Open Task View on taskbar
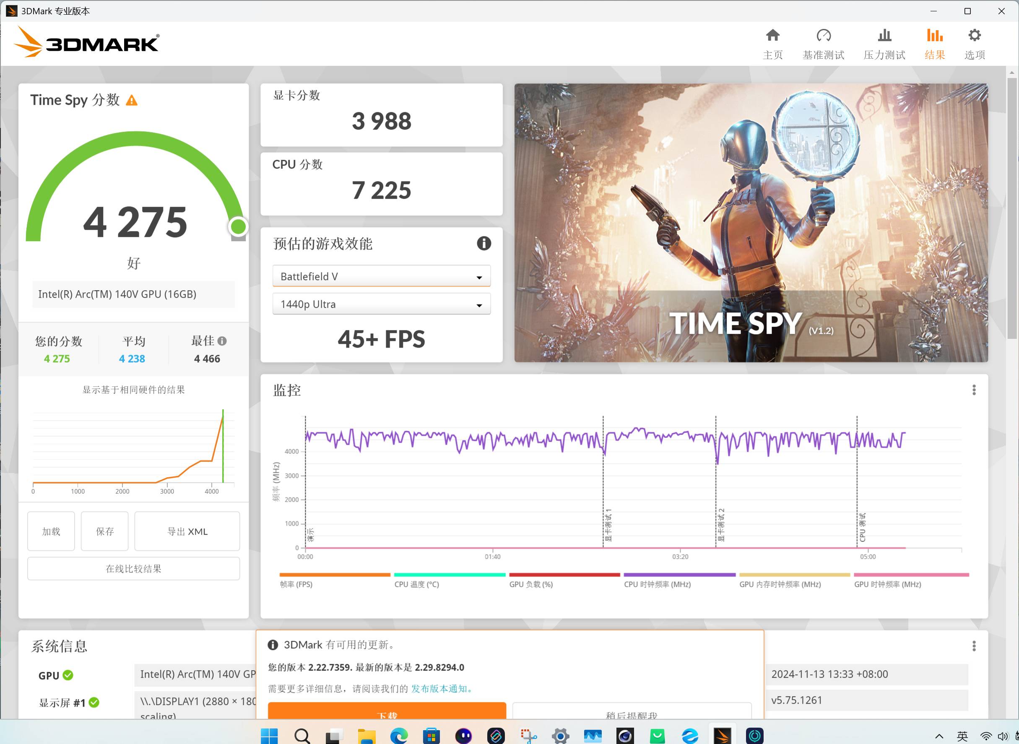1019x744 pixels. (x=334, y=736)
